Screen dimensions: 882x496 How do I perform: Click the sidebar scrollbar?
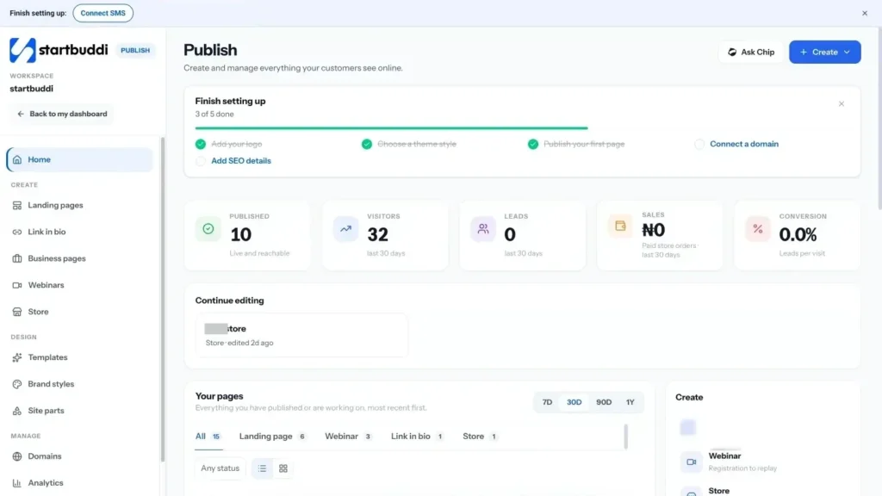[x=163, y=298]
